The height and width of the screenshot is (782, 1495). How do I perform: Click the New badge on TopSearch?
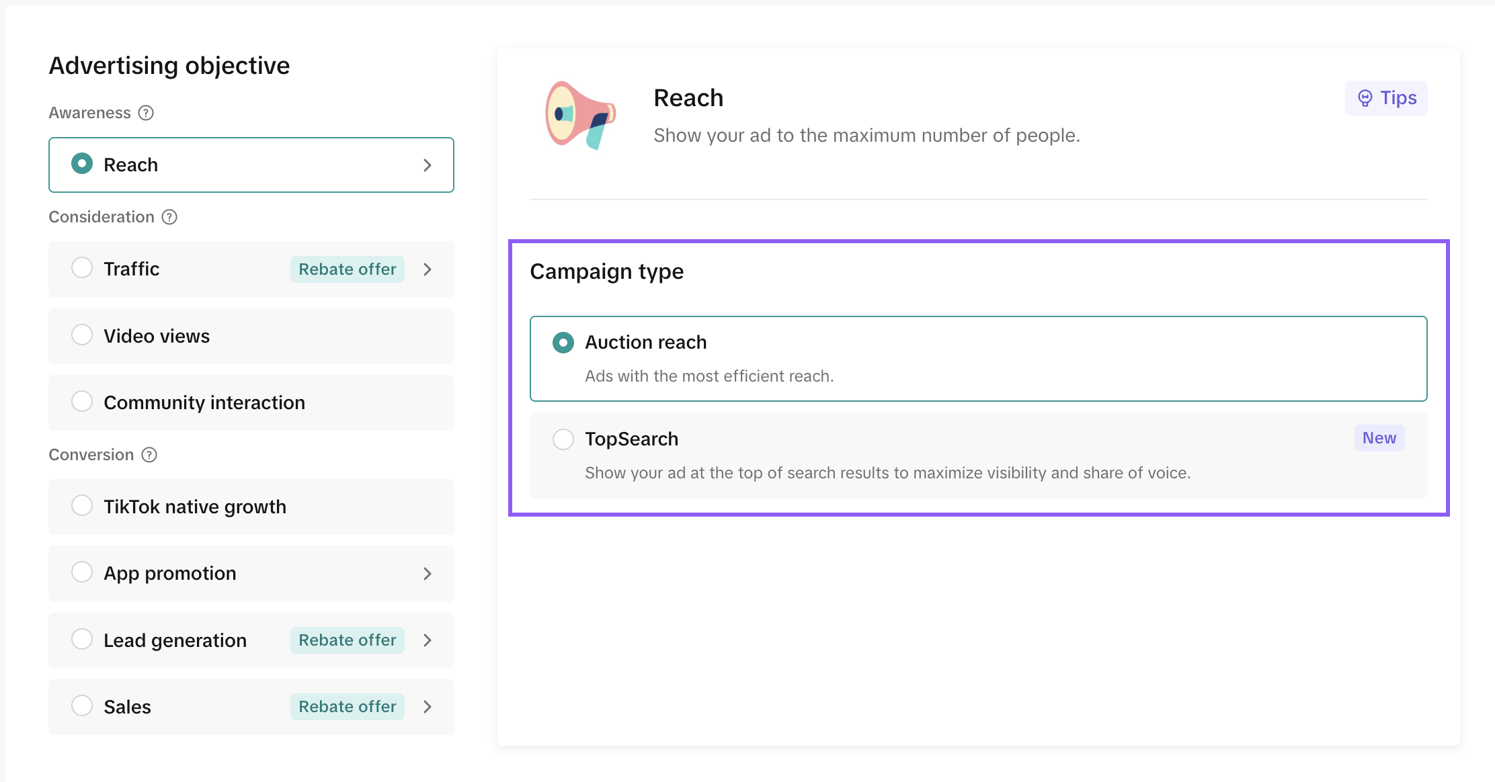[x=1379, y=438]
